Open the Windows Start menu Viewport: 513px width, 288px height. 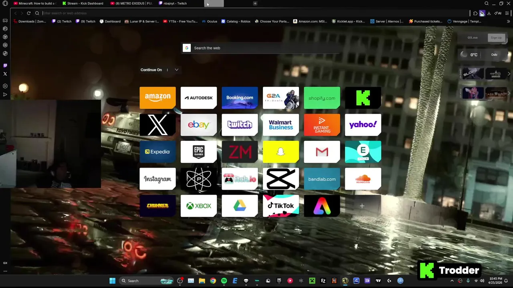coord(113,281)
